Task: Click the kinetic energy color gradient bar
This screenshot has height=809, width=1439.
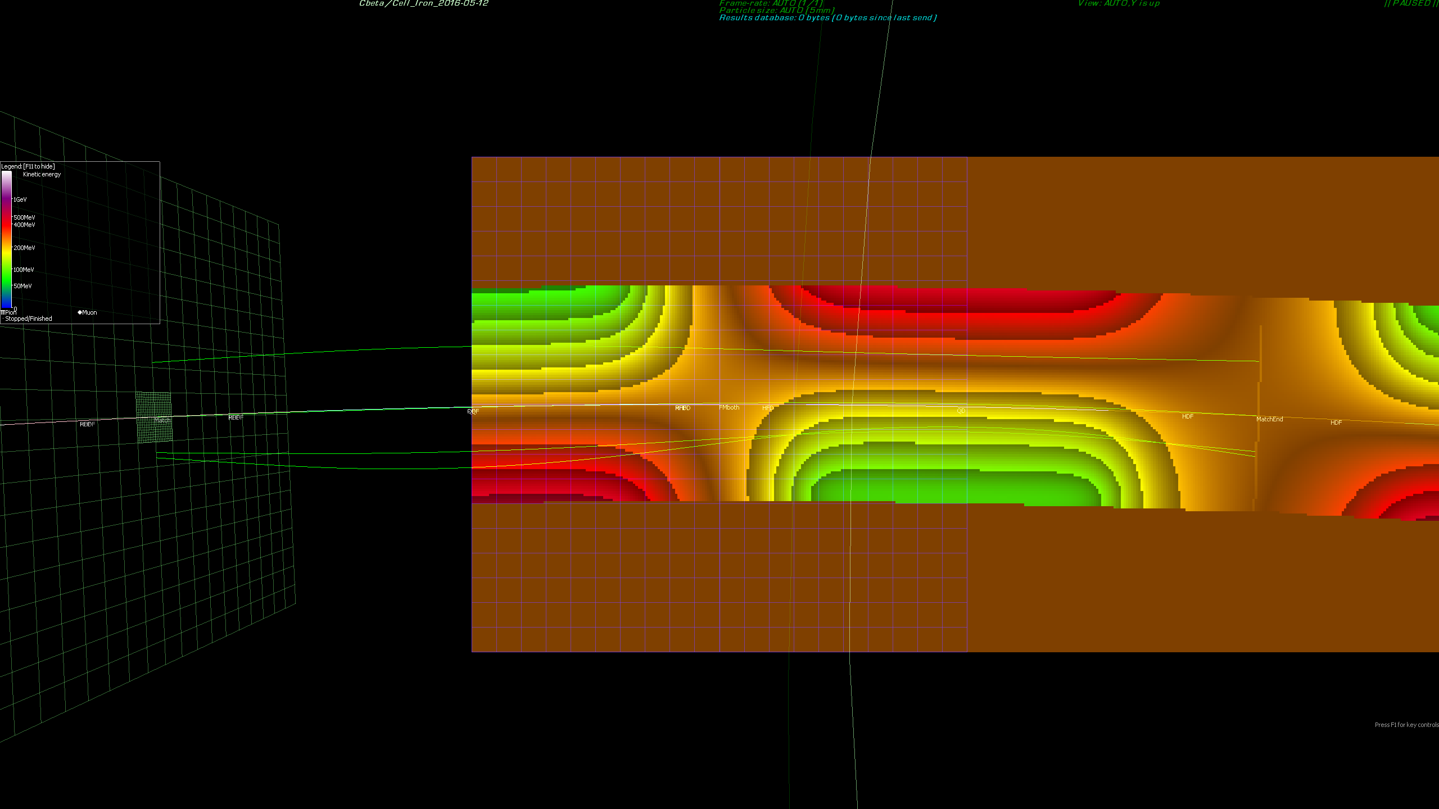Action: tap(6, 240)
